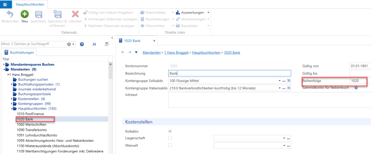The width and height of the screenshot is (371, 154).
Task: Click the Speichern floppy disk icon
Action: pos(38,15)
